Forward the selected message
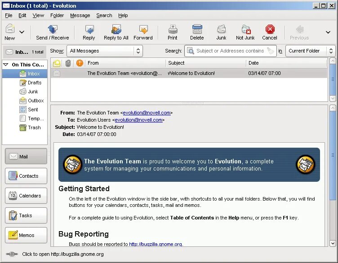 click(x=143, y=32)
